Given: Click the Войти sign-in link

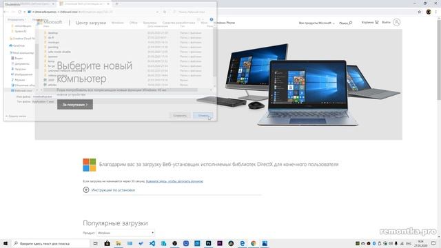Looking at the screenshot, I should tap(386, 22).
